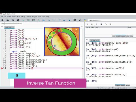136x102 pixels.
Task: Remove all variables in Variable Explorer
Action: [x=101, y=24]
